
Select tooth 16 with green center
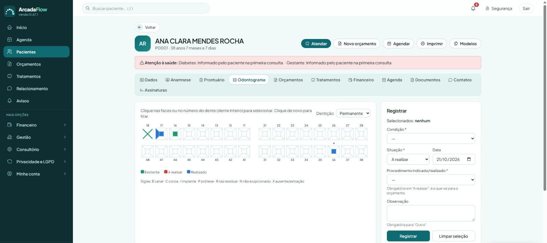pos(175,134)
